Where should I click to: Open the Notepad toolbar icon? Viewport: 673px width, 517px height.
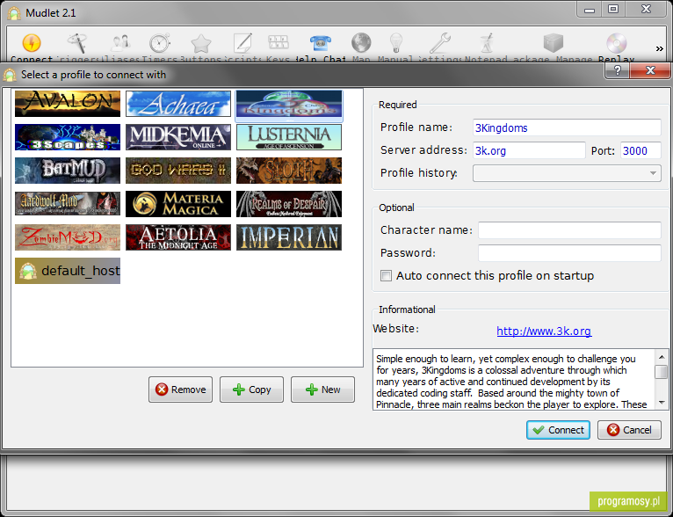pos(486,43)
